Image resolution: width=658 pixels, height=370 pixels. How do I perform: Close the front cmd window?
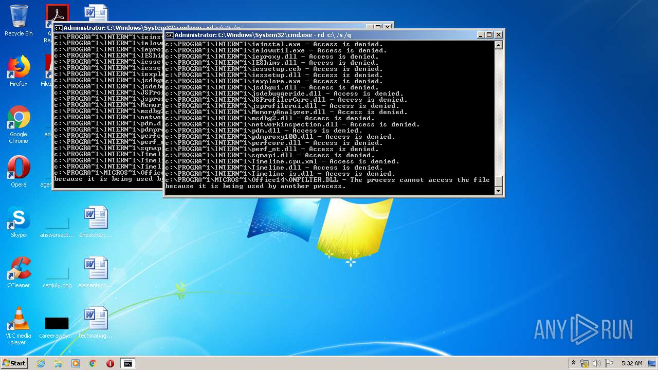point(498,35)
